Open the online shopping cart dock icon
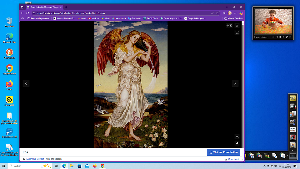Viewport: 300px width, 169px height. (259, 156)
